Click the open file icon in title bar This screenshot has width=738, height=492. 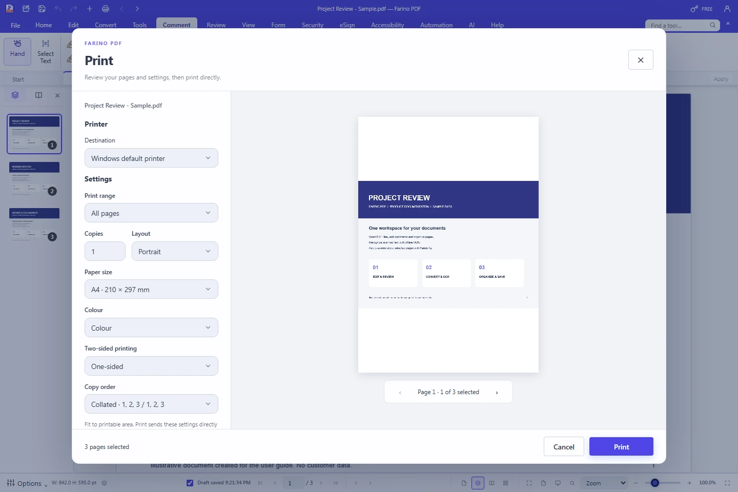coord(26,9)
